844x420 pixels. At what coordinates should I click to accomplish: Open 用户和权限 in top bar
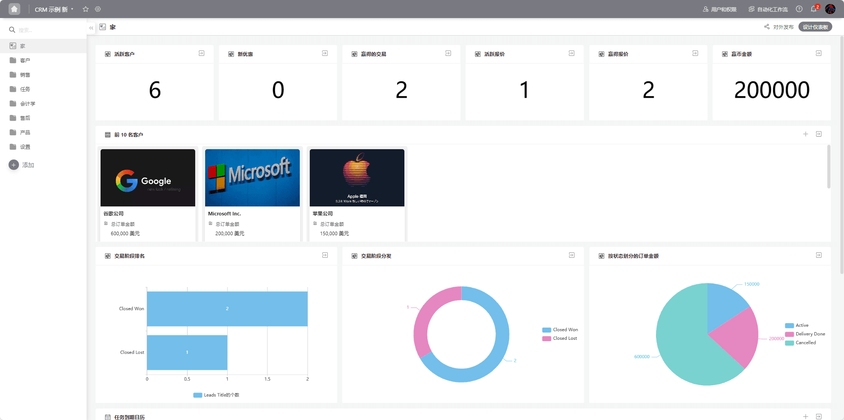pos(720,9)
